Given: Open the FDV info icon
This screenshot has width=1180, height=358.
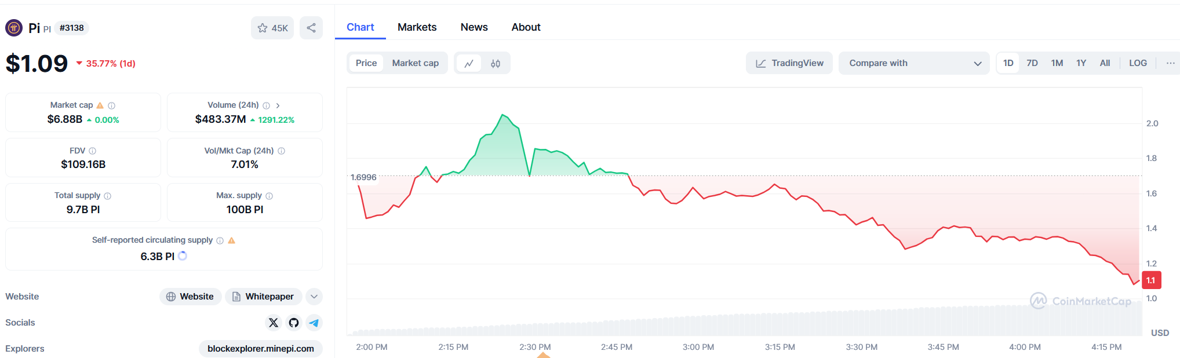Looking at the screenshot, I should pos(93,151).
